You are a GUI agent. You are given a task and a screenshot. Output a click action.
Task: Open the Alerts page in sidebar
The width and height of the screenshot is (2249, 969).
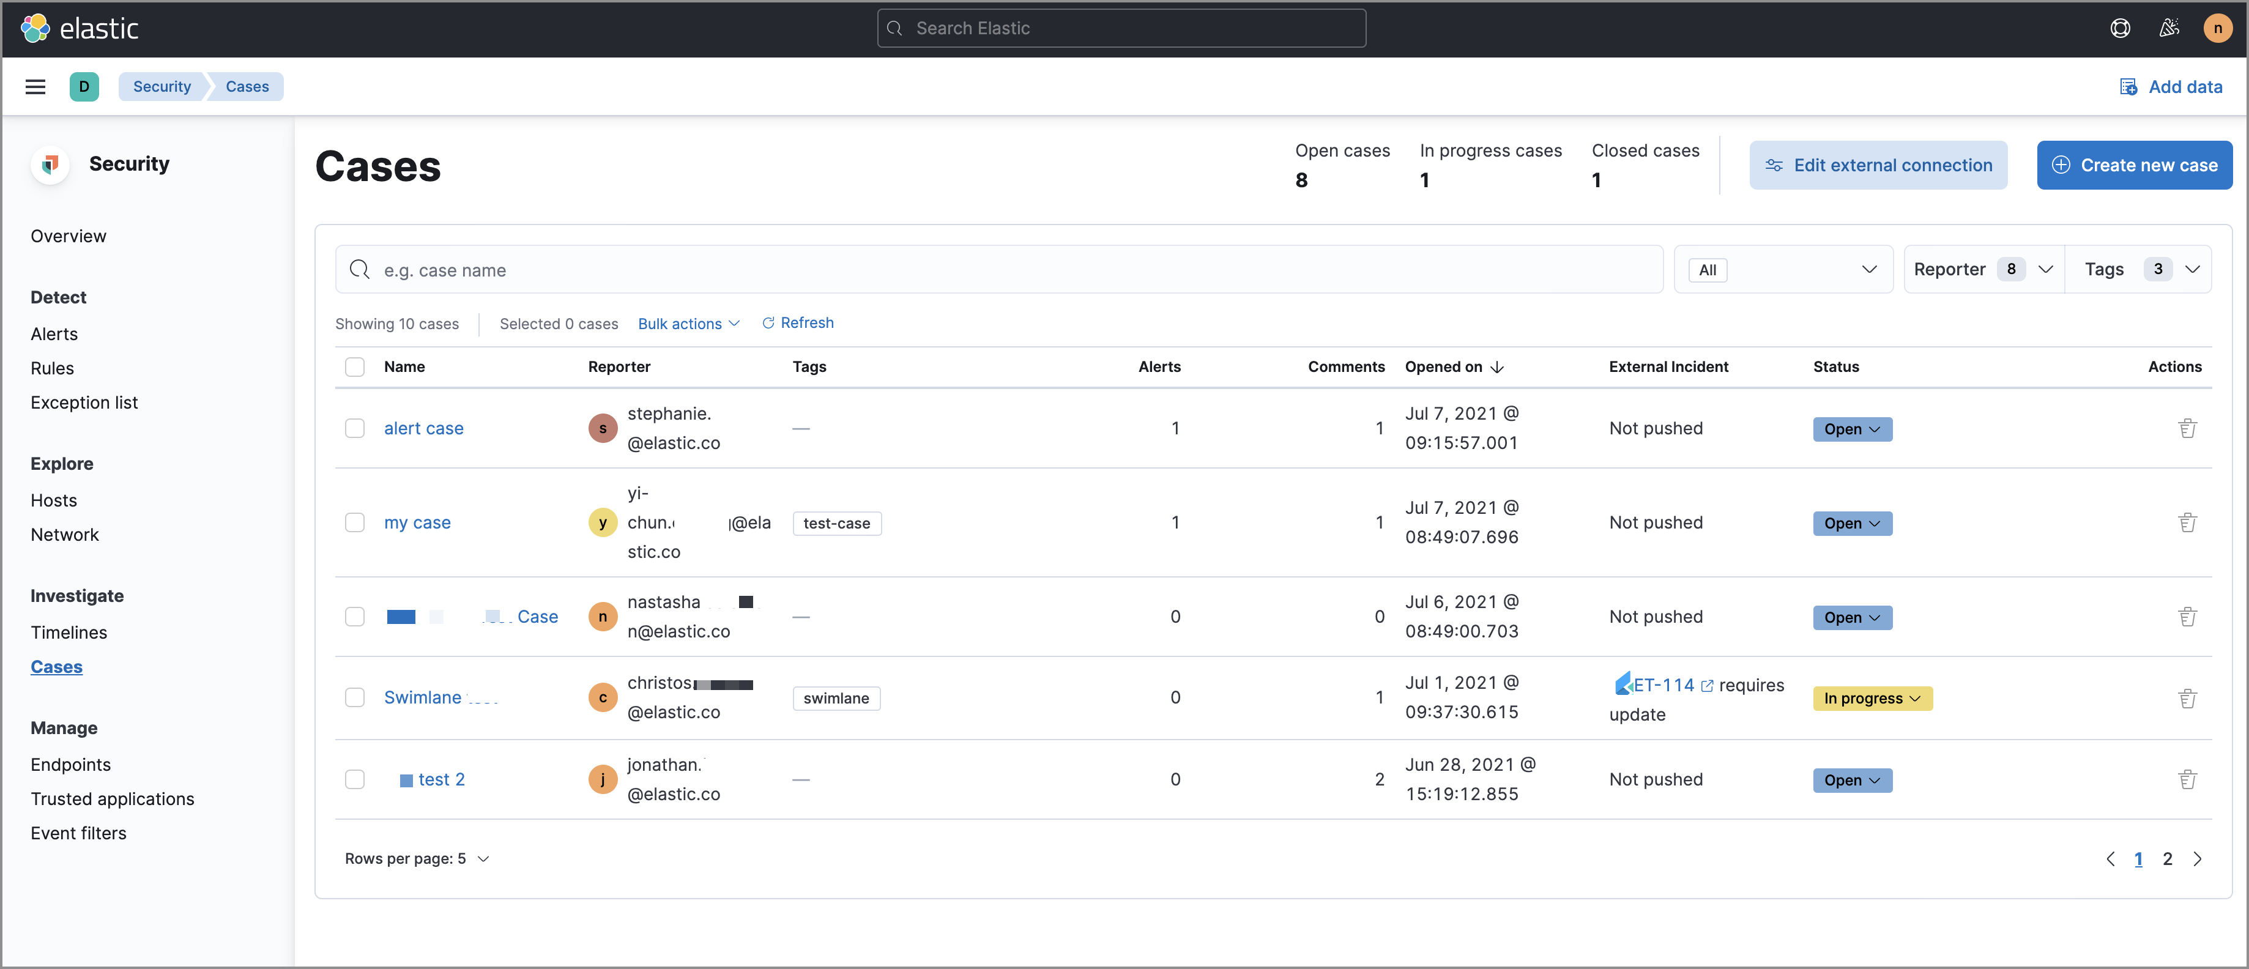tap(54, 333)
